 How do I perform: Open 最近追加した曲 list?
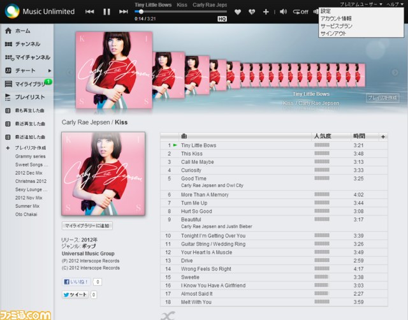coord(25,137)
